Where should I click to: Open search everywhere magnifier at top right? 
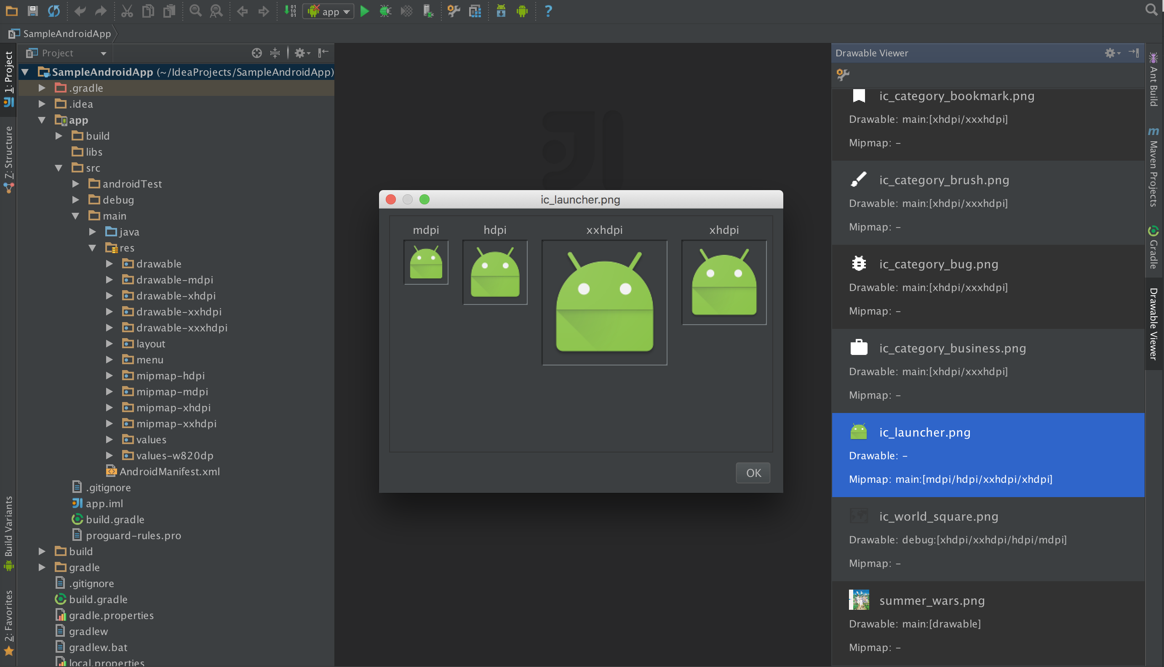click(1152, 9)
